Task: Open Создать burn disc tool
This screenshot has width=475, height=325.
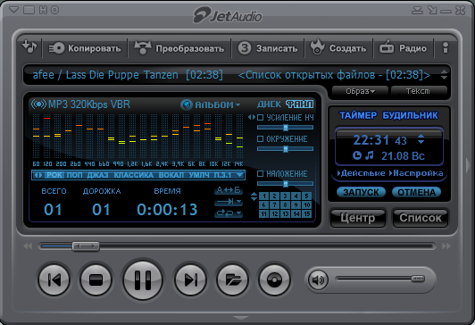Action: pyautogui.click(x=338, y=48)
